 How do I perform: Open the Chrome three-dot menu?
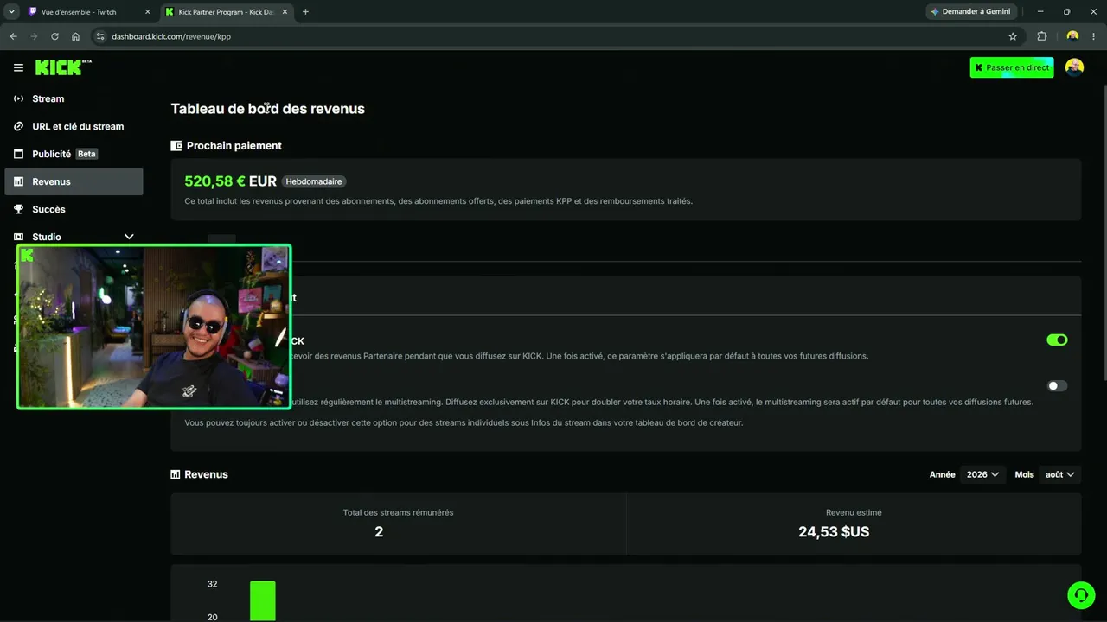[1095, 36]
